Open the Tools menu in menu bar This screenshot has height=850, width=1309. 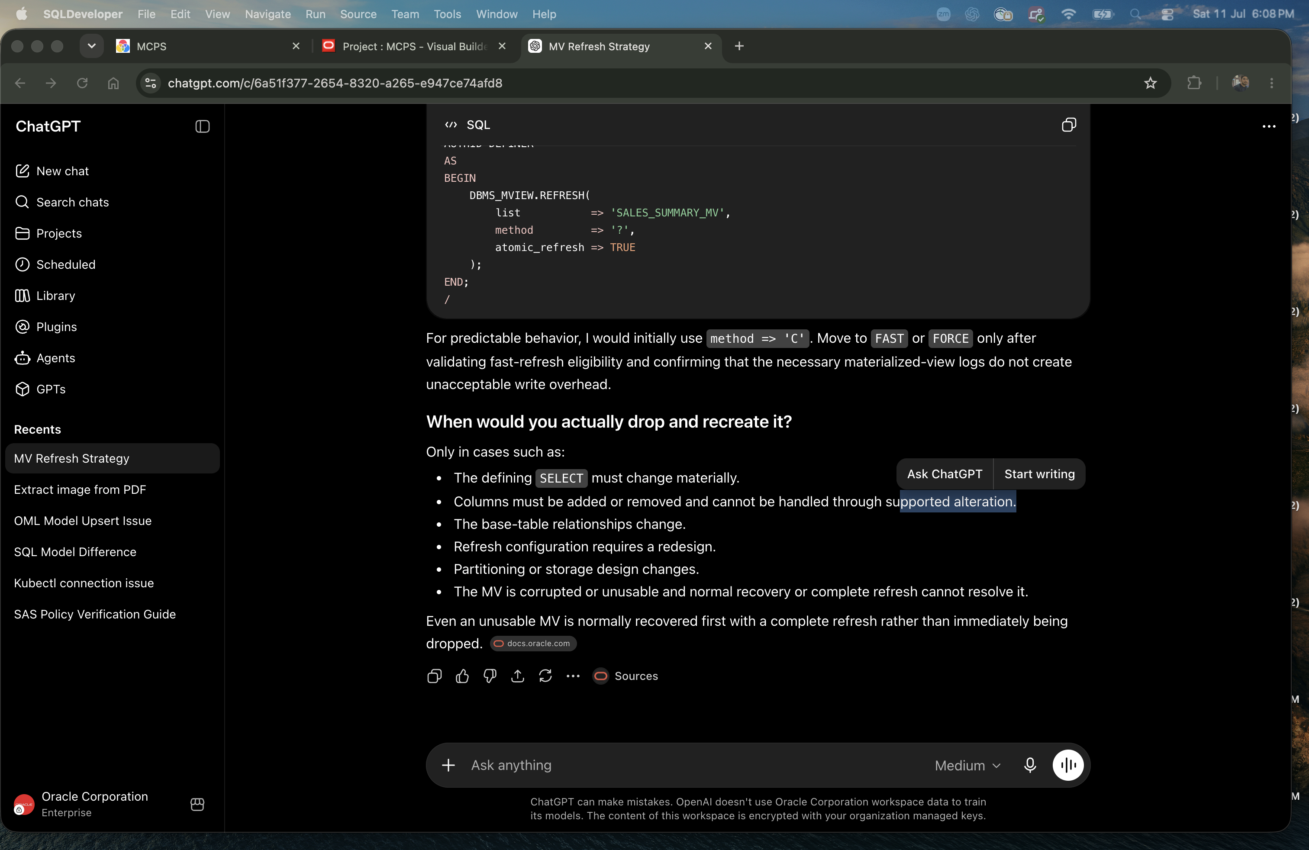click(447, 14)
